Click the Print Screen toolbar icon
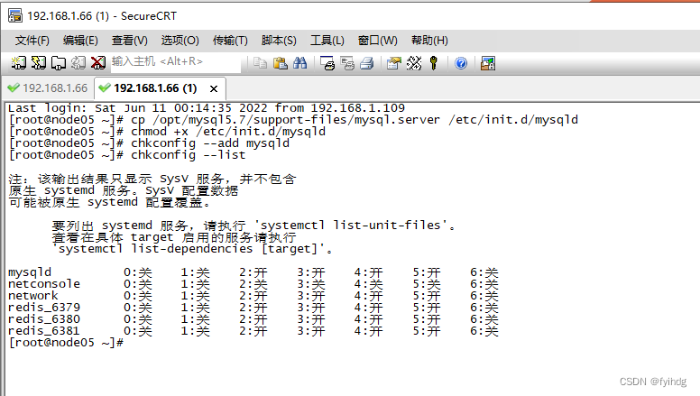700x396 pixels. click(327, 63)
